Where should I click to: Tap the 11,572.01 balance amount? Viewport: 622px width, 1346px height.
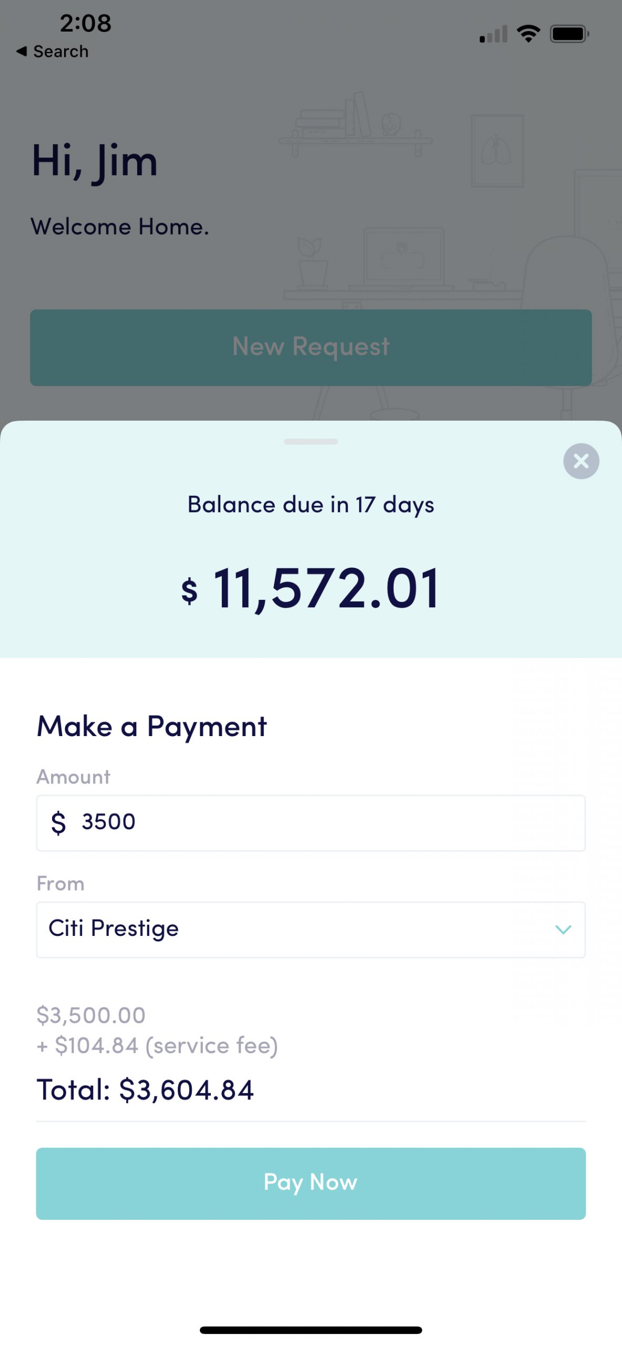pos(326,588)
